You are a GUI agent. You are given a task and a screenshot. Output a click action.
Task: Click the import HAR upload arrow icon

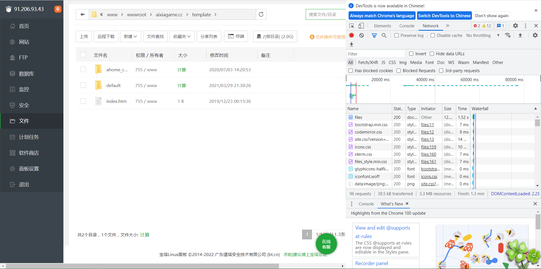[x=520, y=35]
